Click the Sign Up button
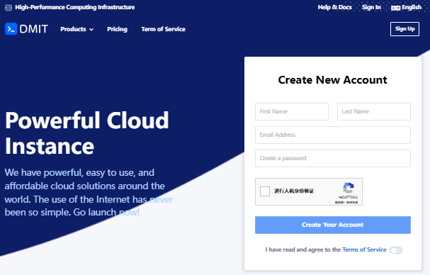Image resolution: width=430 pixels, height=275 pixels. pos(404,29)
